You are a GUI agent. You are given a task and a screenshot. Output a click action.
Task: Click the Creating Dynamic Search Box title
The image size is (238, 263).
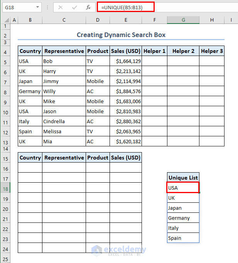coord(121,35)
